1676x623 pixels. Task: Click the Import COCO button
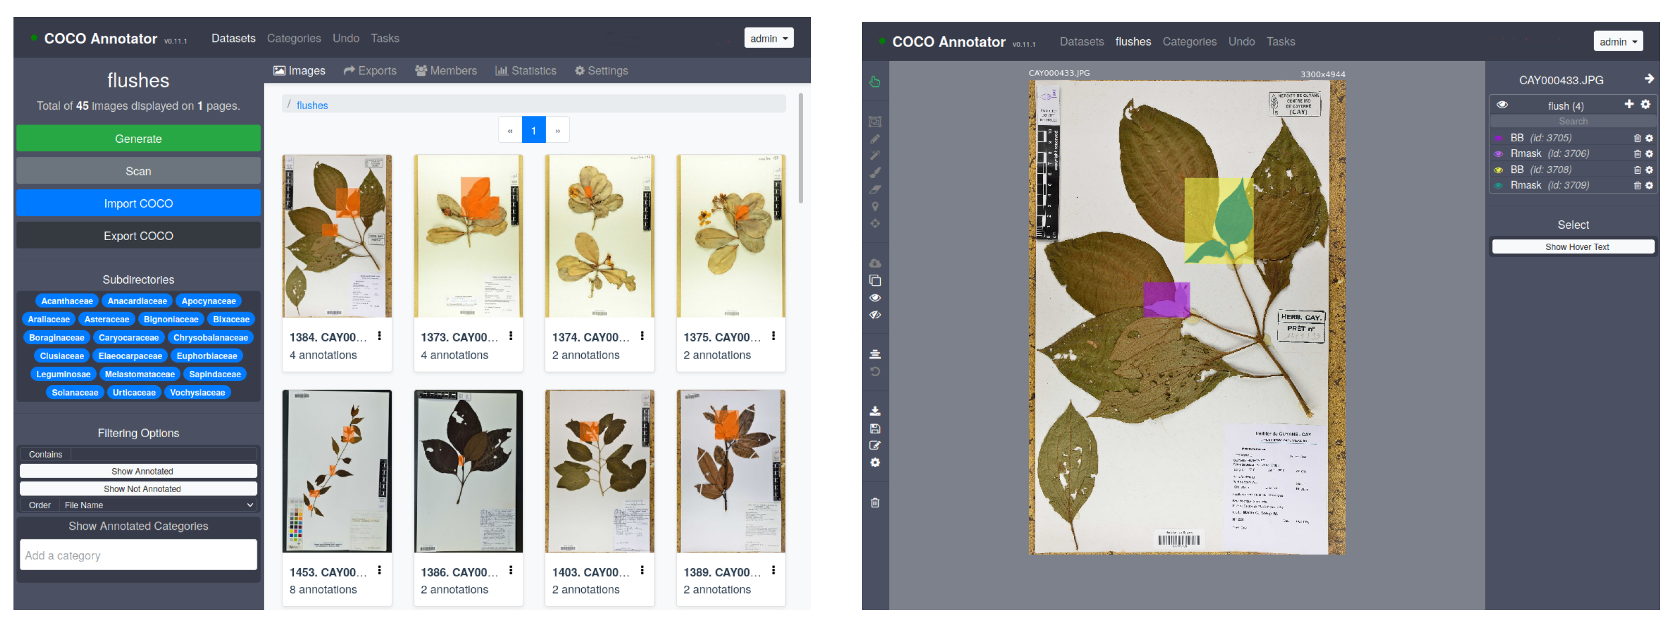[138, 203]
